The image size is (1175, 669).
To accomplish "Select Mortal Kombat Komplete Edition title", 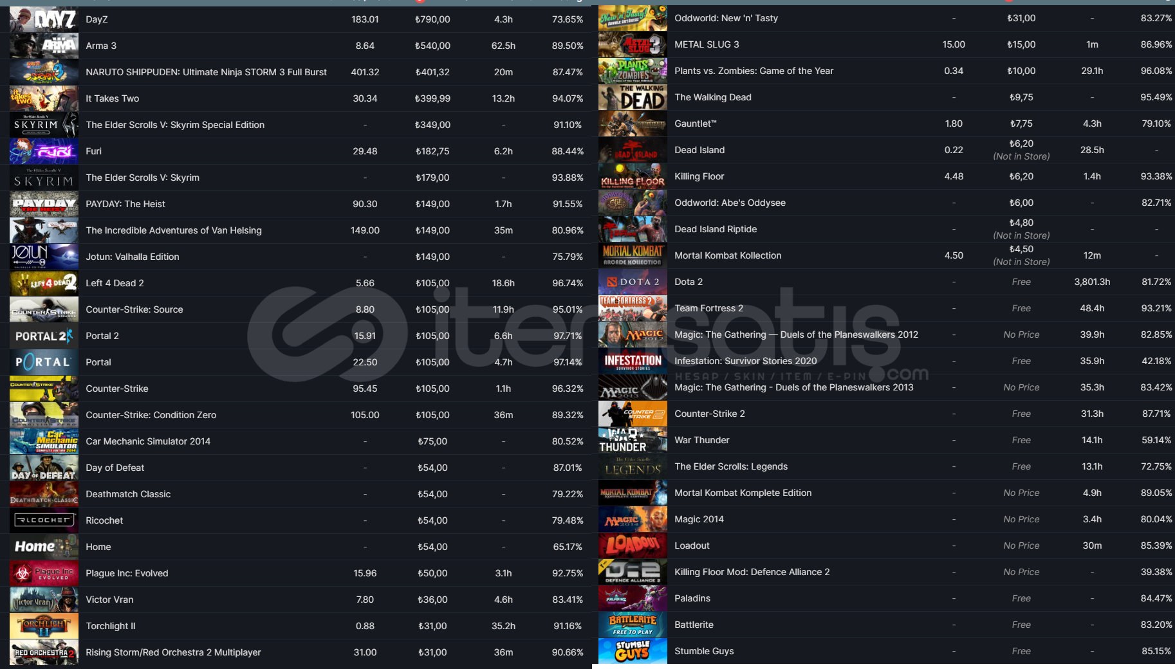I will 743,493.
